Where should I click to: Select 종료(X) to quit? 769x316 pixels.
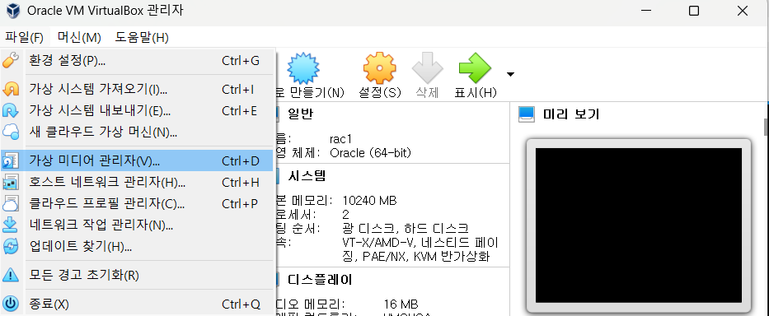pos(137,304)
